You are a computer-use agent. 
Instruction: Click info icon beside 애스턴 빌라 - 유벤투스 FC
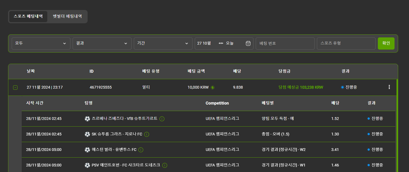tap(141, 150)
